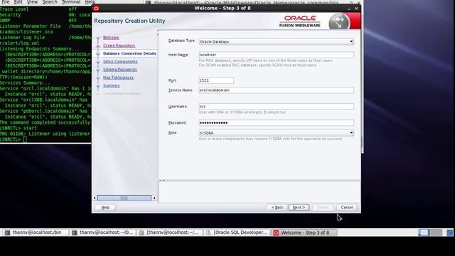This screenshot has height=256, width=455.
Task: Click the sidebar horizontal scrollbar thumb
Action: 124,198
